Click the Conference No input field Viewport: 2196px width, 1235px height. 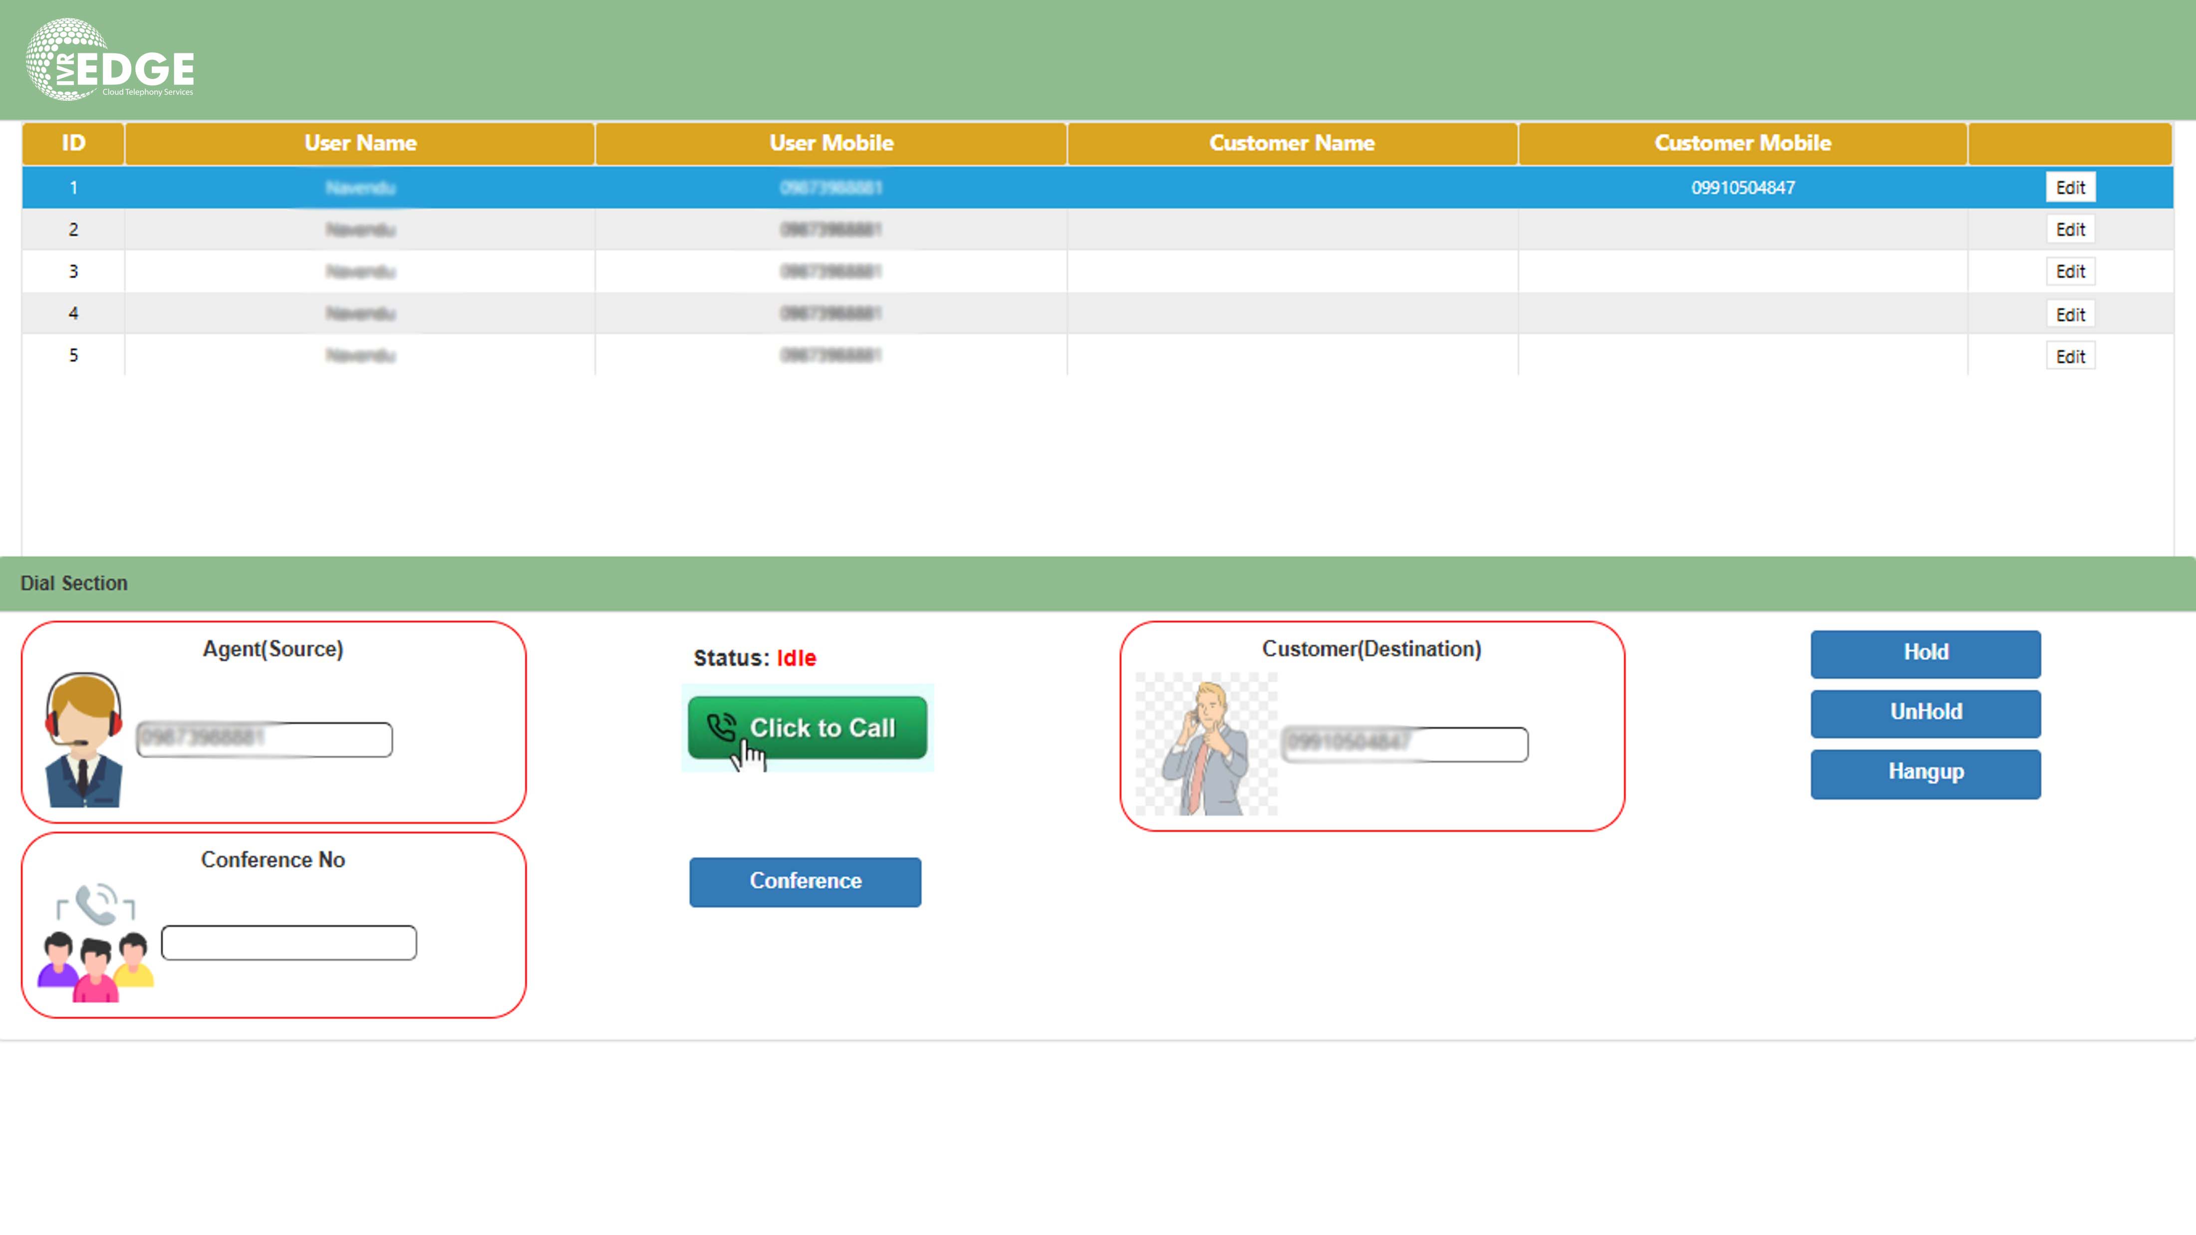click(x=288, y=943)
